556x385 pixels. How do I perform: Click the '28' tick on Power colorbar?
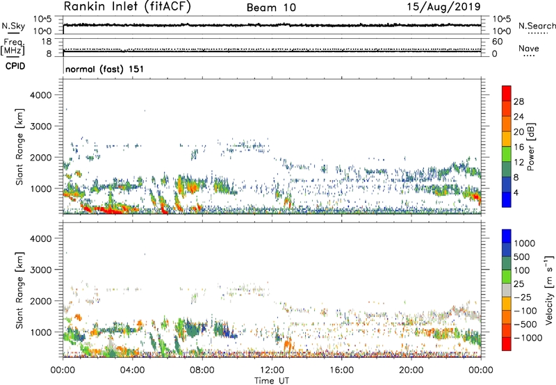(518, 101)
